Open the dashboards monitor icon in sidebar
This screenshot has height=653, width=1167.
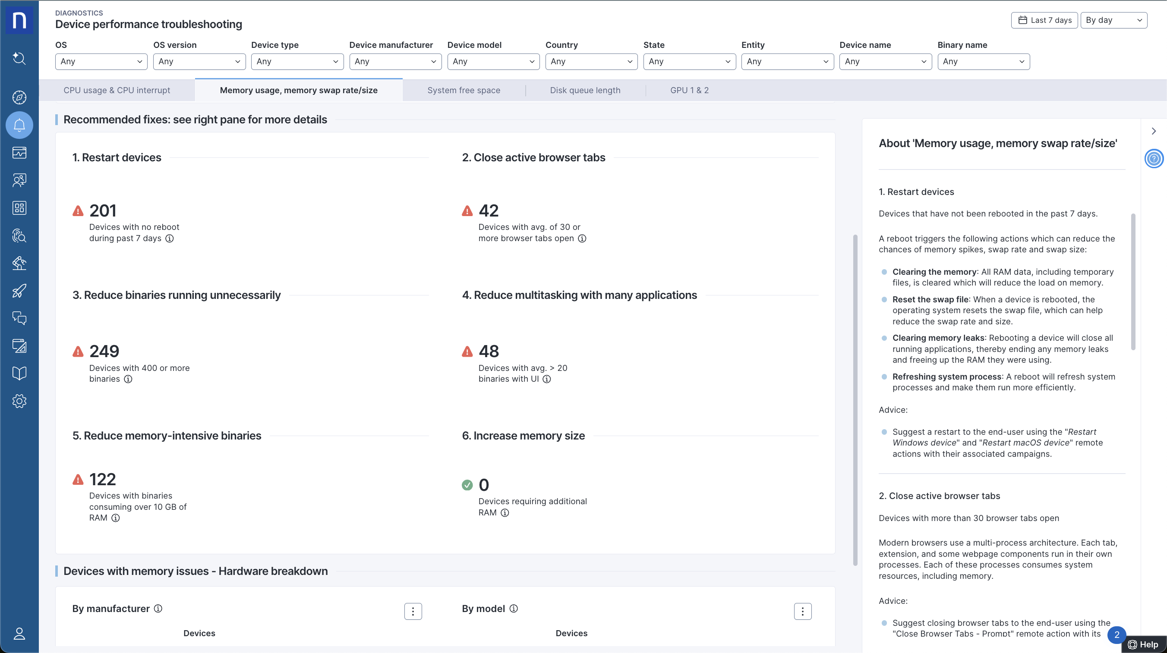pyautogui.click(x=19, y=153)
